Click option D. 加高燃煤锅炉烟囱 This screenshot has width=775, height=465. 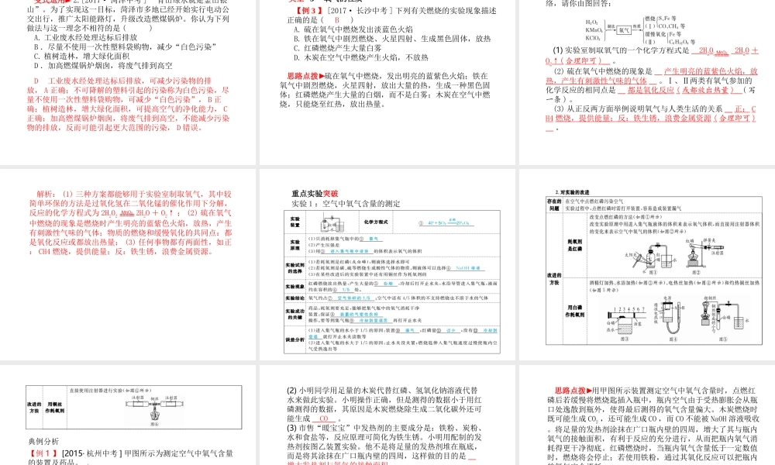(103, 66)
